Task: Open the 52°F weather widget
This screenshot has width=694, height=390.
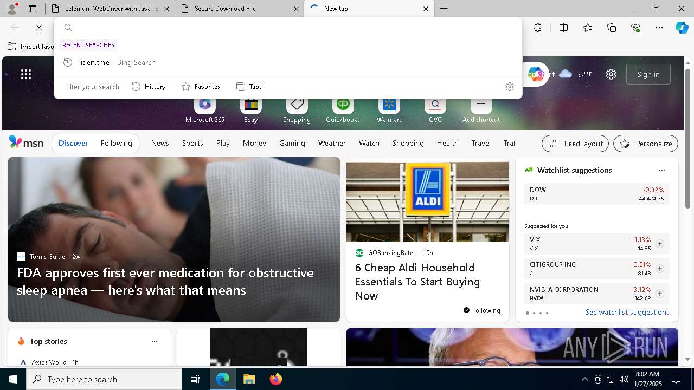Action: pos(575,74)
